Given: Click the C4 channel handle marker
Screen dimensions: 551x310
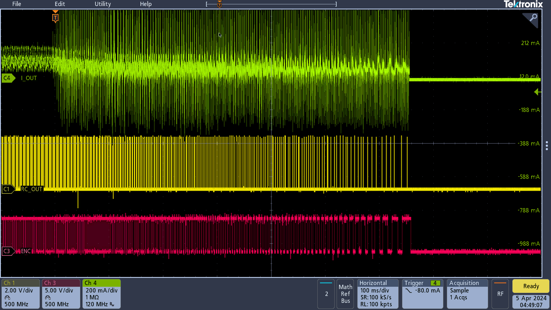Looking at the screenshot, I should pos(8,78).
